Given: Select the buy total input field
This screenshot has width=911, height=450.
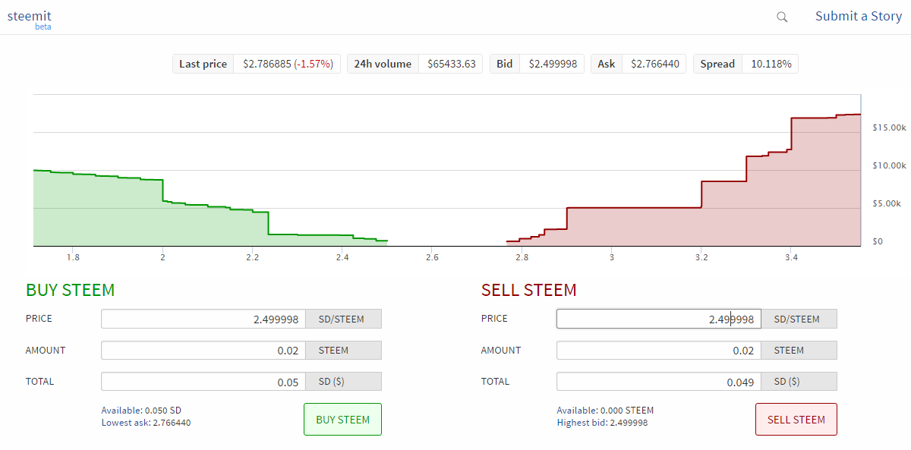Looking at the screenshot, I should tap(203, 382).
